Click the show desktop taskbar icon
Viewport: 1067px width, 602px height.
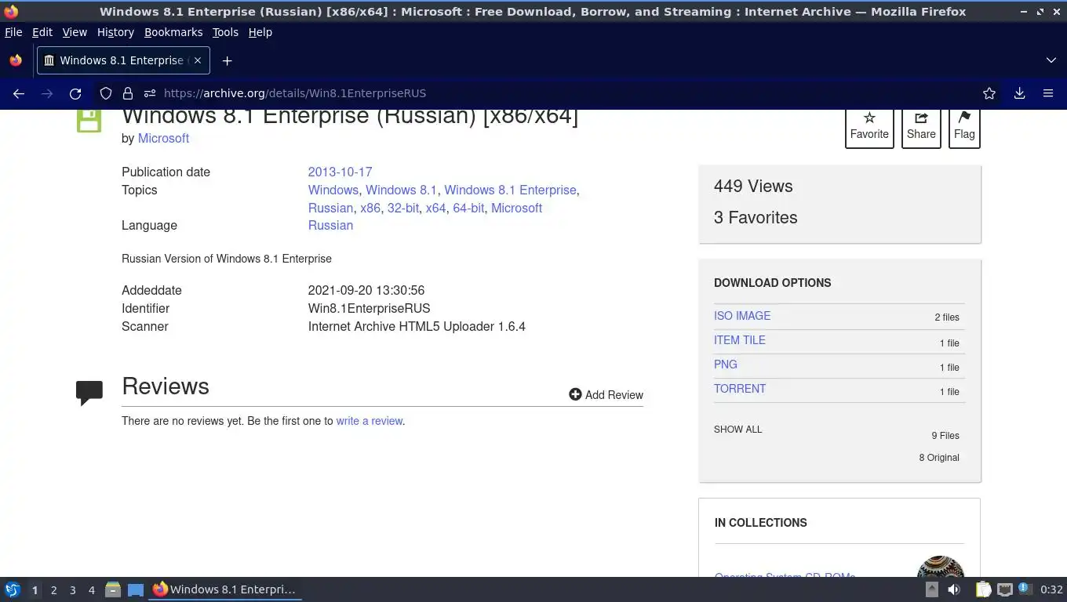136,589
